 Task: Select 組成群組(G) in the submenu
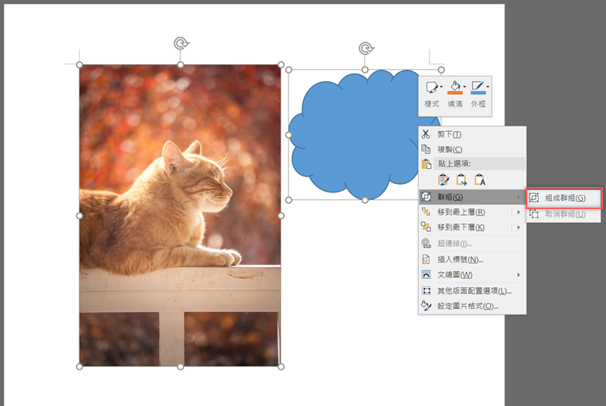(x=564, y=198)
